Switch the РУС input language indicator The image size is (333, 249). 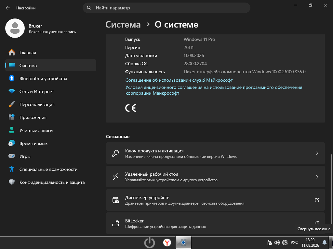[x=294, y=243]
